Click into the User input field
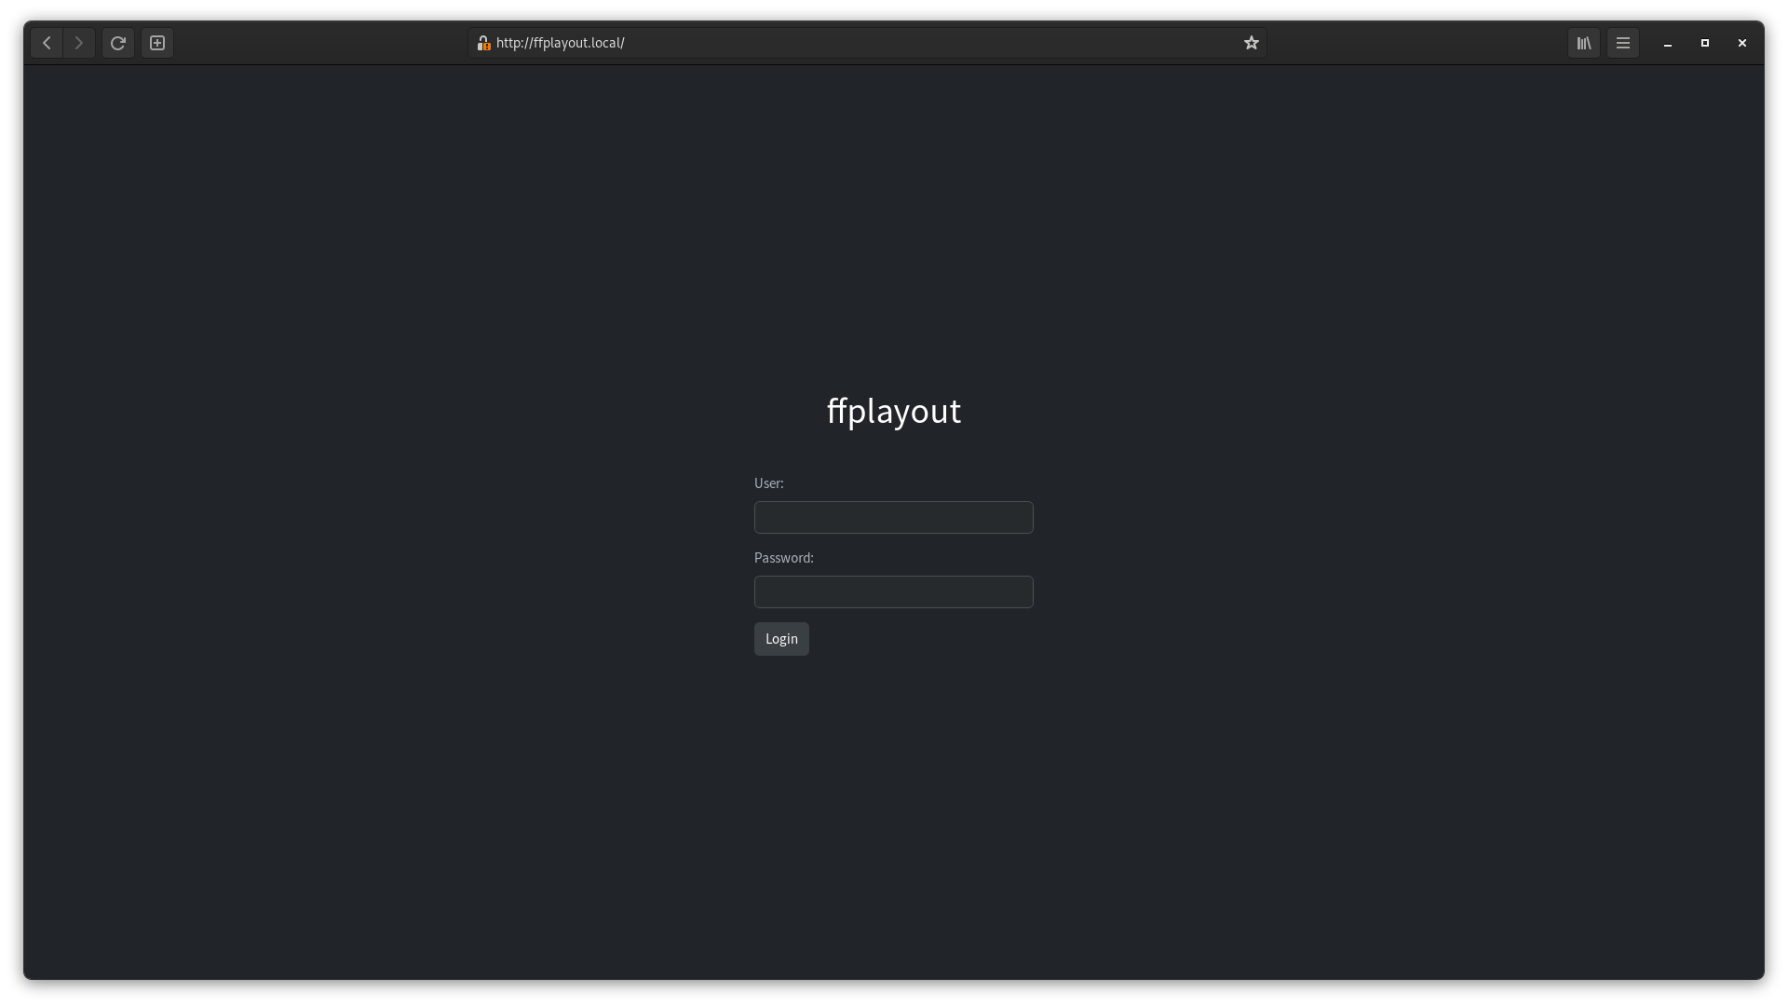Image resolution: width=1788 pixels, height=1006 pixels. coord(894,517)
